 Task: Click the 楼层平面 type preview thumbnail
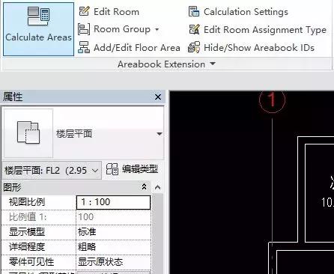click(28, 133)
